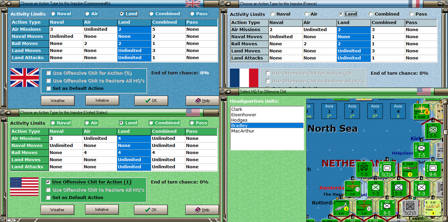Viewport: 448px width, 222px height.
Task: Select MacArthur in Headquarters Units list
Action: coord(267,131)
